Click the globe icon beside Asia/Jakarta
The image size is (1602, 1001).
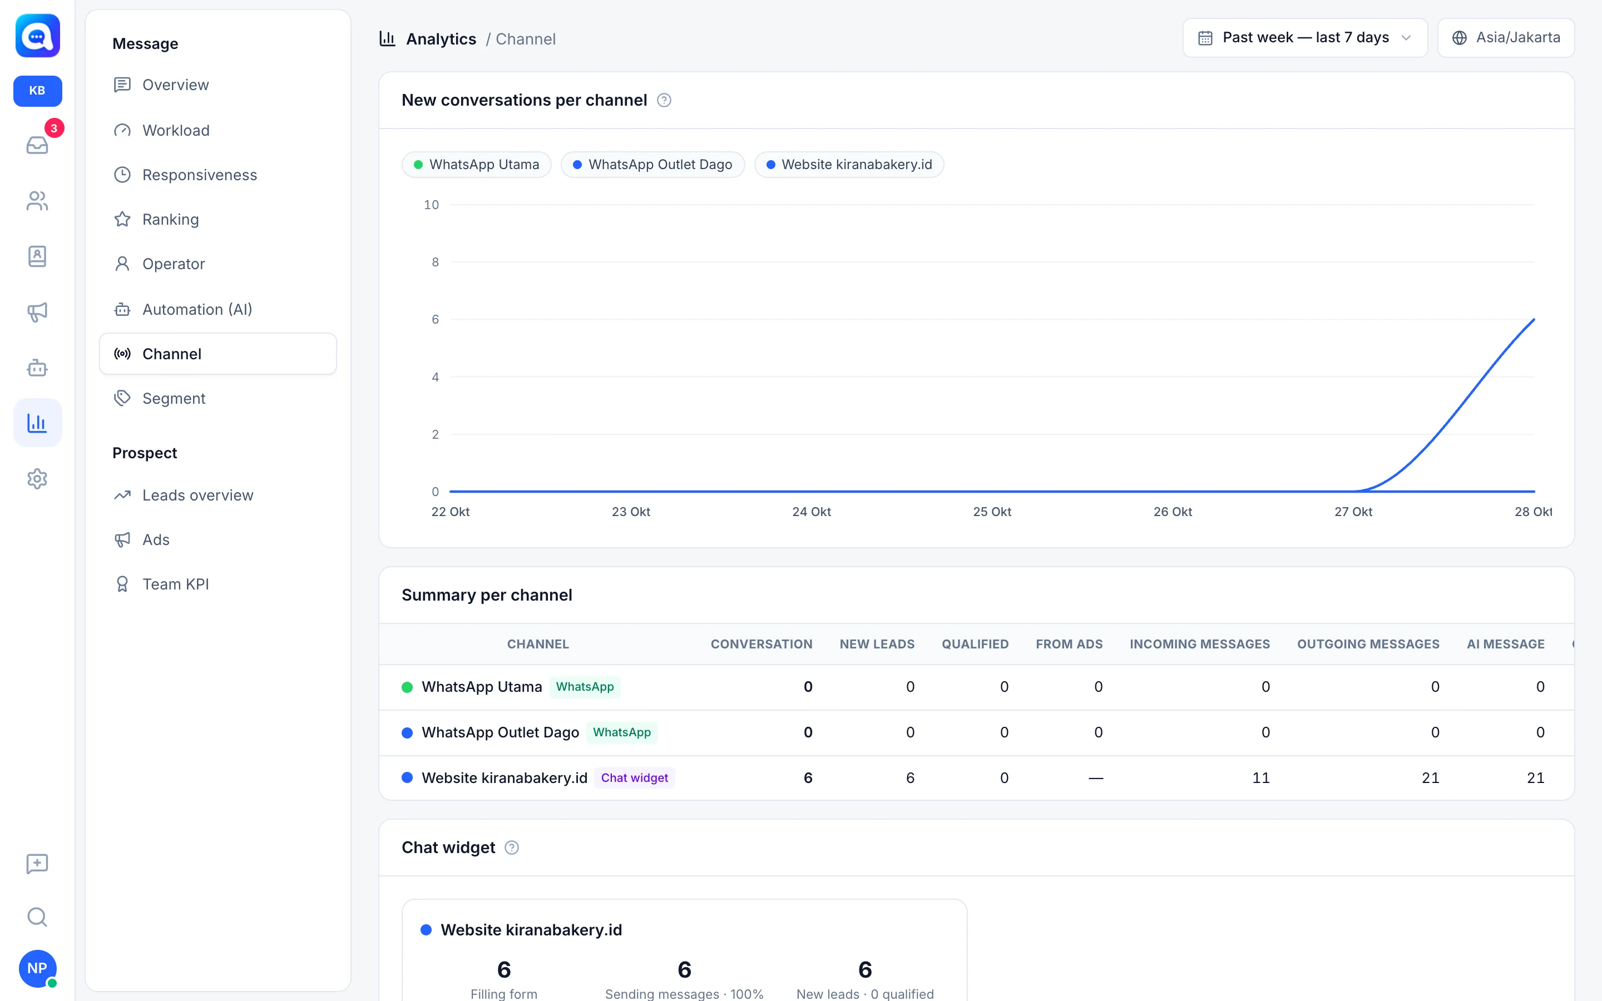pos(1460,38)
